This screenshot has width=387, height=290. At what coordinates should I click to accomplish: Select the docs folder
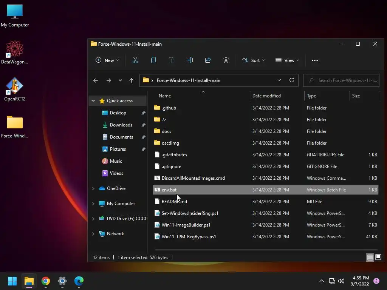tap(266, 131)
